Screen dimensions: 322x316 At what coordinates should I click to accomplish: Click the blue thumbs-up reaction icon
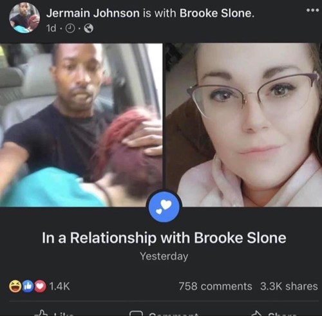point(27,286)
